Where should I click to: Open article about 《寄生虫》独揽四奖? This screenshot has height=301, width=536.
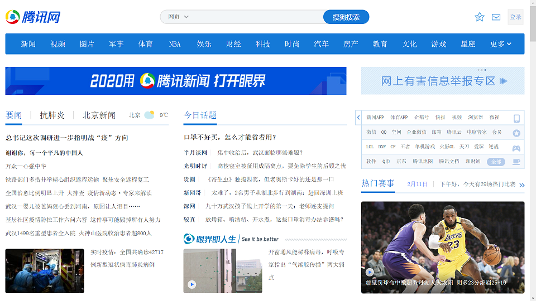pyautogui.click(x=271, y=179)
